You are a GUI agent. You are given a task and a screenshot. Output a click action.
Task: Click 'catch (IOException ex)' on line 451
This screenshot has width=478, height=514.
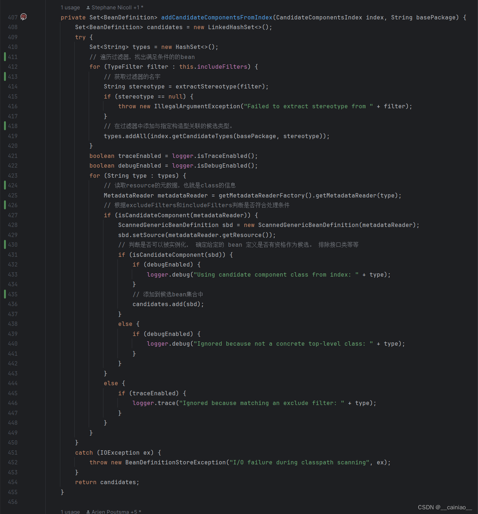click(115, 452)
